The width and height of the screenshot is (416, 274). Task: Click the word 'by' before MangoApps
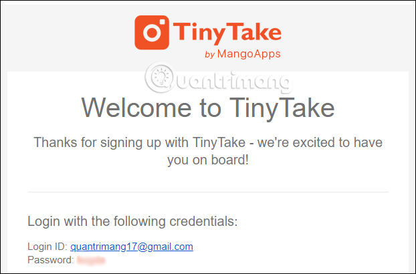pyautogui.click(x=209, y=55)
